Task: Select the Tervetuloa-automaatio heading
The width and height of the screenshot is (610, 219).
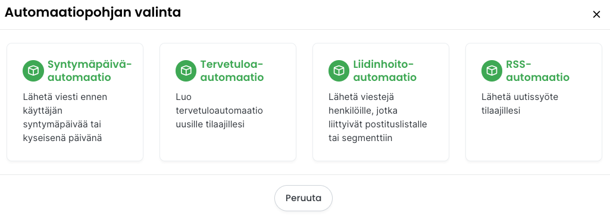Action: tap(232, 71)
